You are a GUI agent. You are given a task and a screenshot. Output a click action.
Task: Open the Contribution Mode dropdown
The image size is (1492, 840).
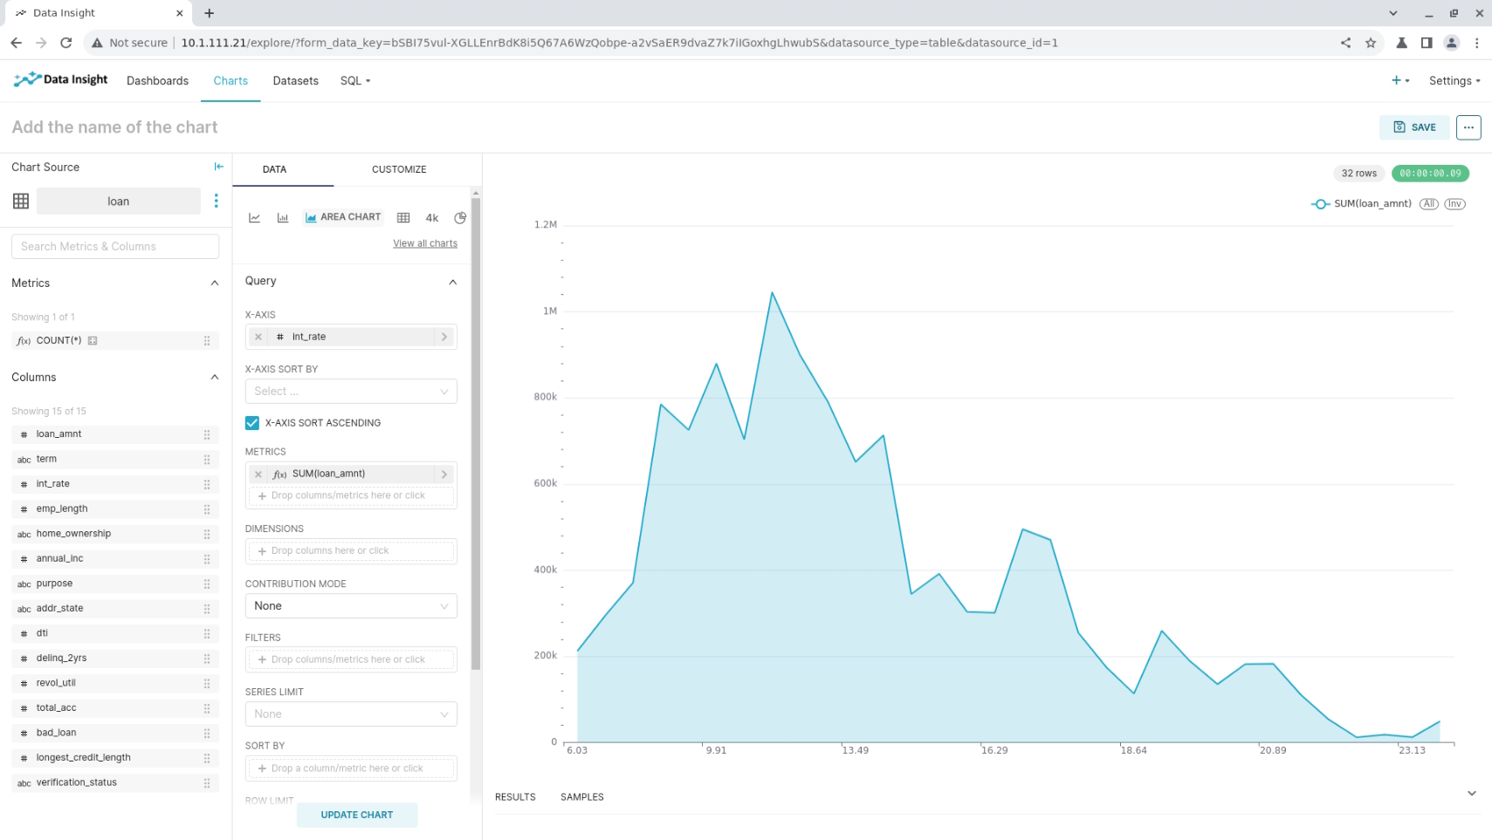(350, 605)
